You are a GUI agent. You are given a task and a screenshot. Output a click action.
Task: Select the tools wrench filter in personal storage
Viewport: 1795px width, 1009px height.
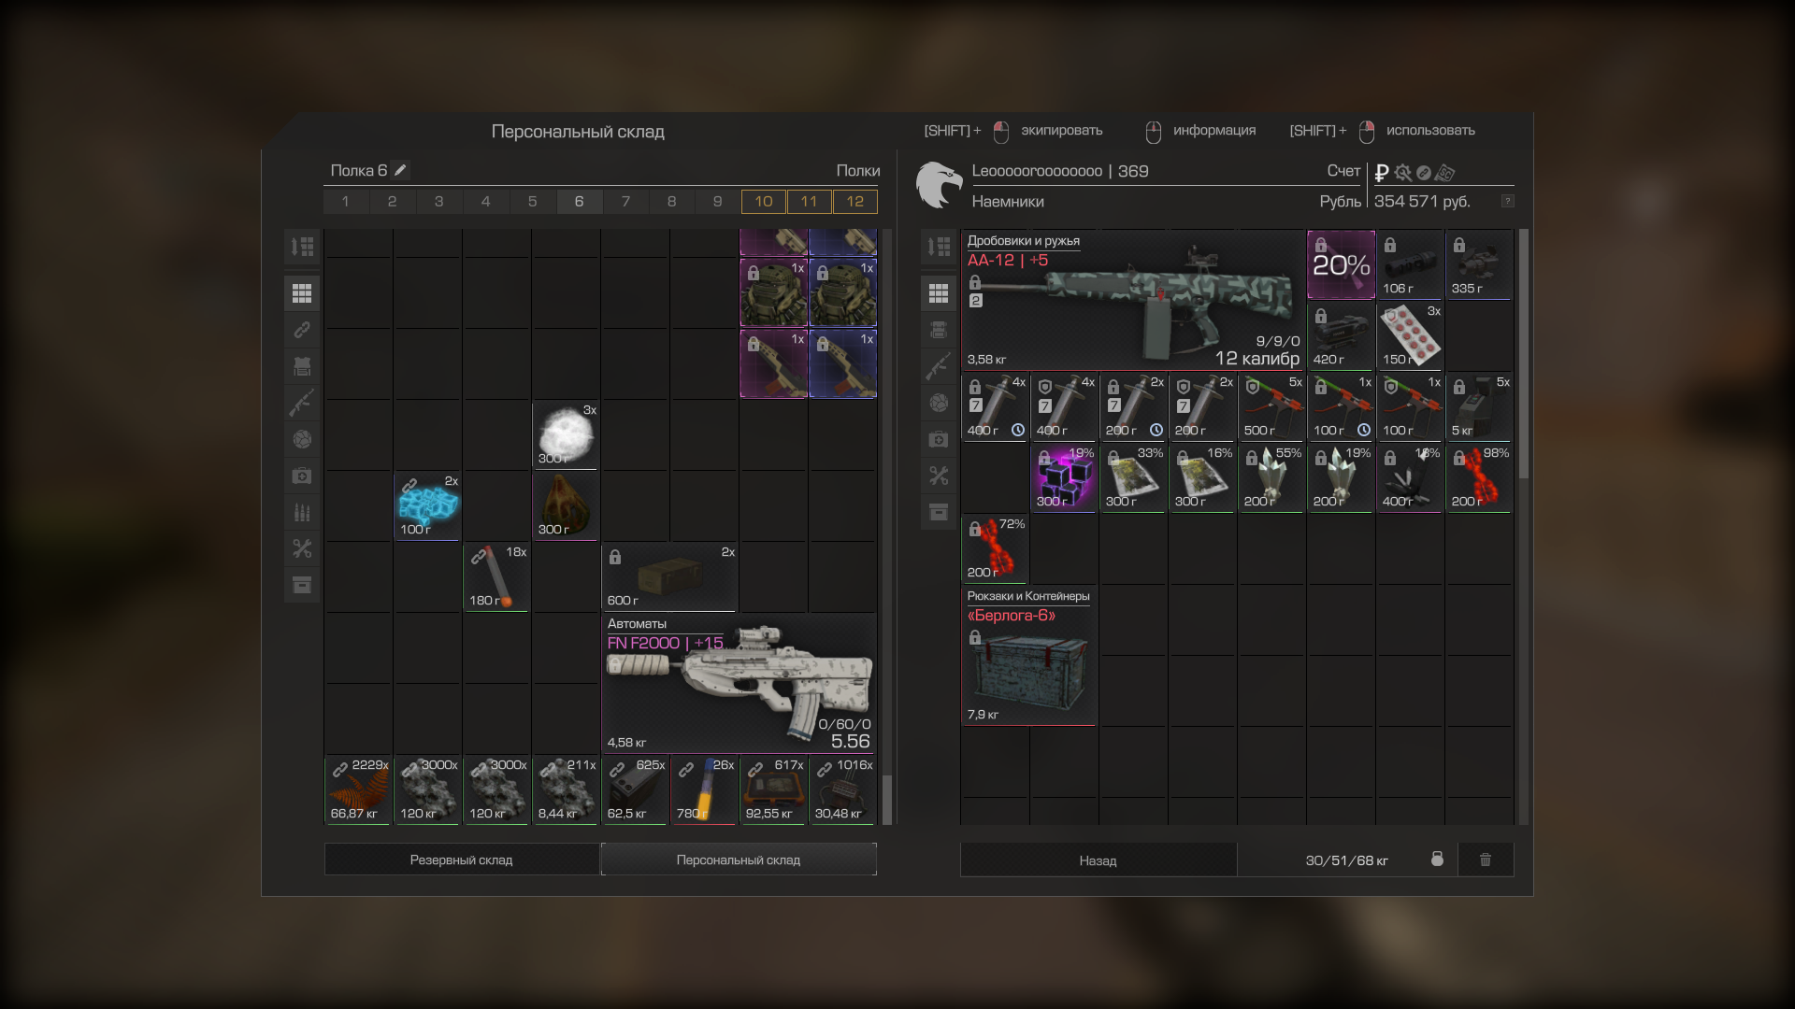click(302, 548)
